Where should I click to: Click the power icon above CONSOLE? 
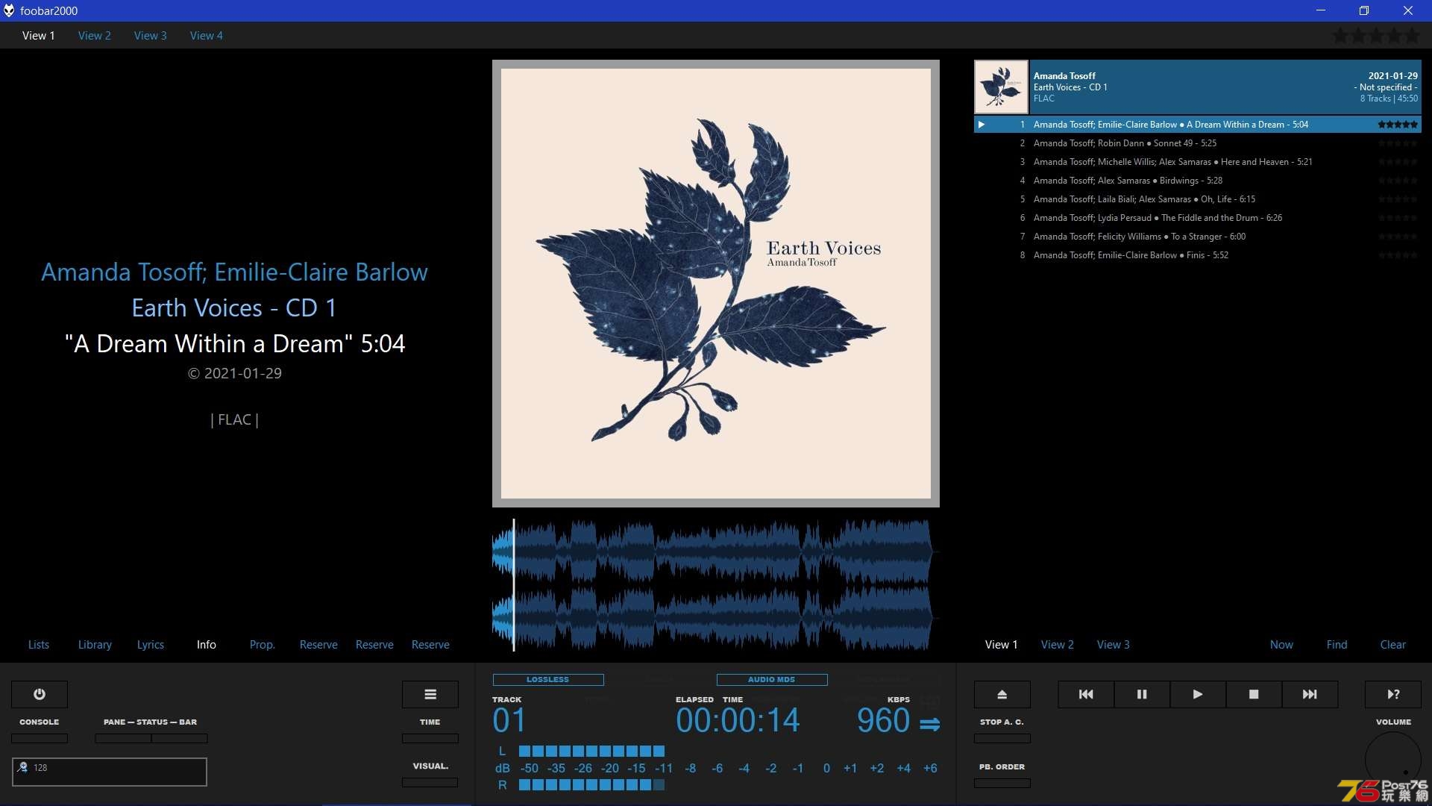point(40,694)
